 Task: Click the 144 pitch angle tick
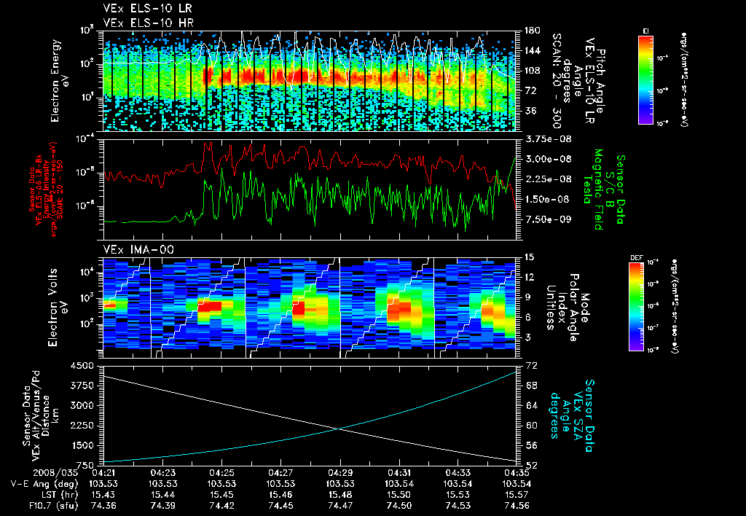[x=532, y=50]
